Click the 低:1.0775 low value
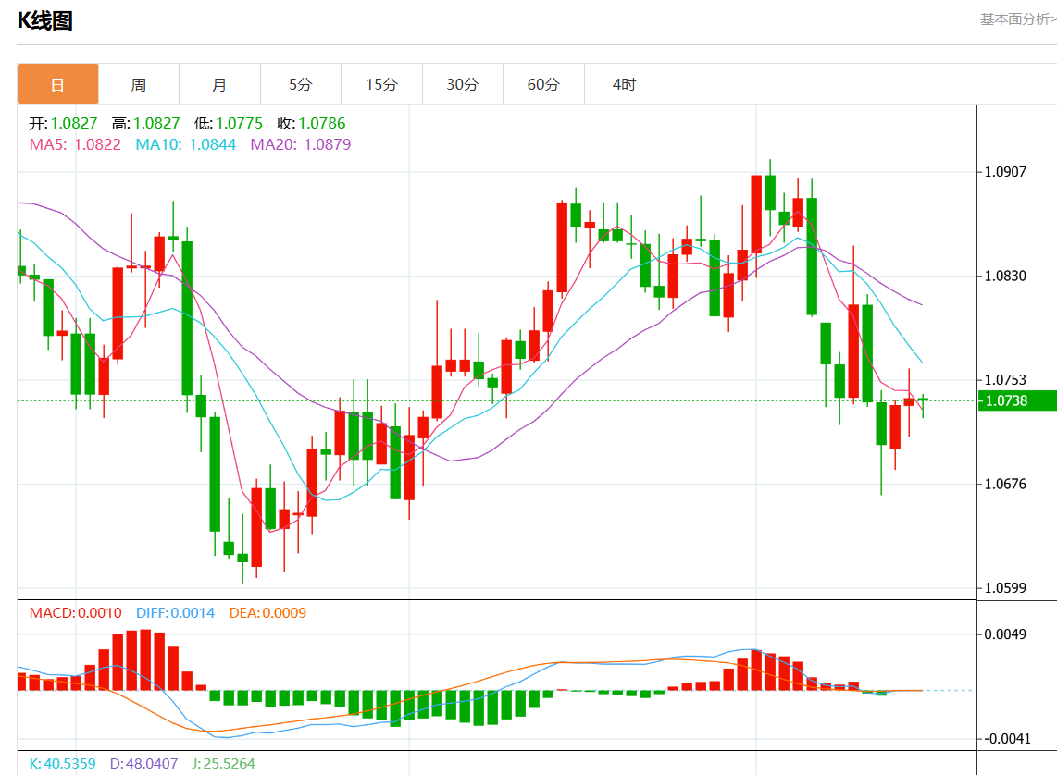This screenshot has width=1057, height=775. [x=229, y=123]
